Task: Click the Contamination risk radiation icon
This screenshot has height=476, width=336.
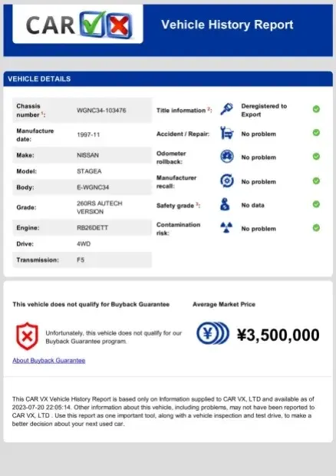Action: pos(226,227)
